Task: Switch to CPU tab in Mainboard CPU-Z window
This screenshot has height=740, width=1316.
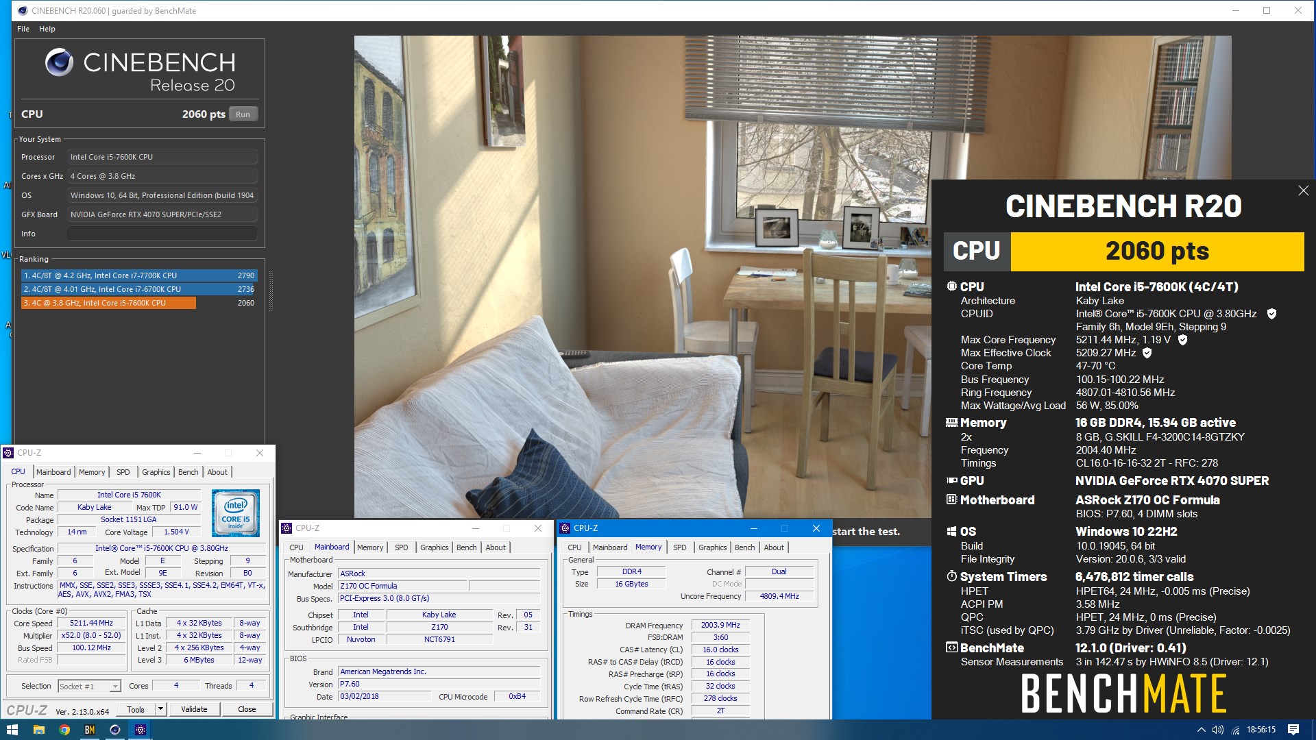Action: tap(296, 547)
